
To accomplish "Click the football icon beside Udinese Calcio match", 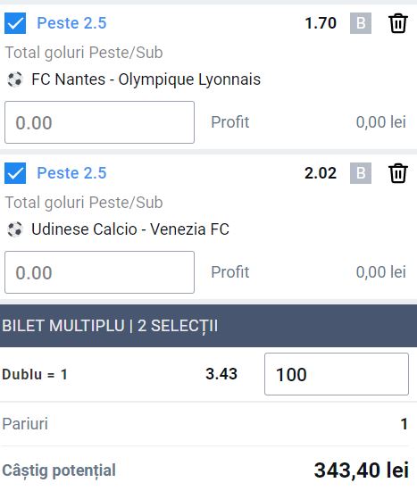I will pos(15,229).
